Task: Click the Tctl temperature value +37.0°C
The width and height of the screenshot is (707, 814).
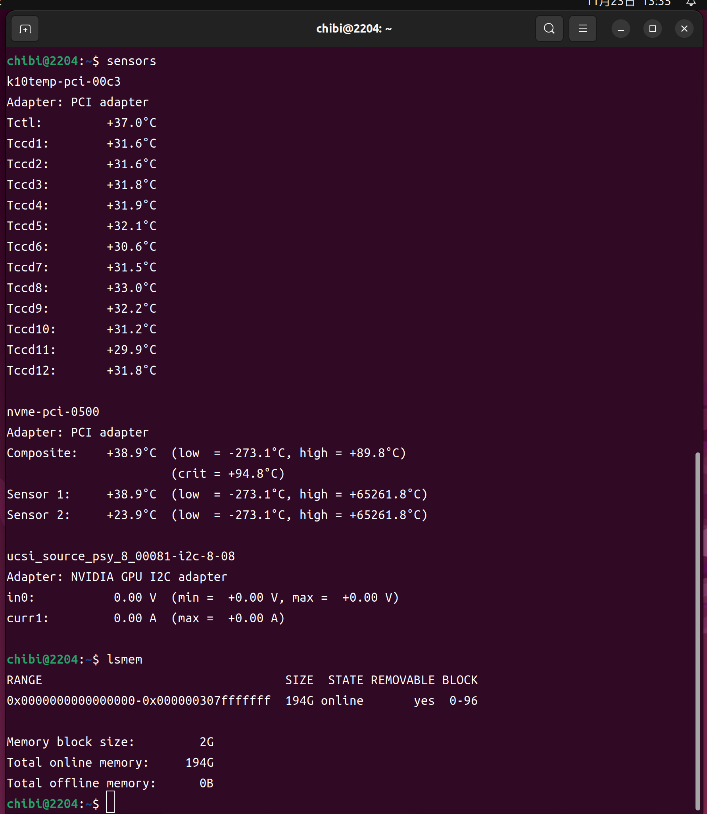Action: click(x=131, y=123)
